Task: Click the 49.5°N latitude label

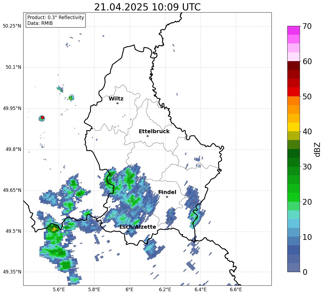Action: click(13, 231)
